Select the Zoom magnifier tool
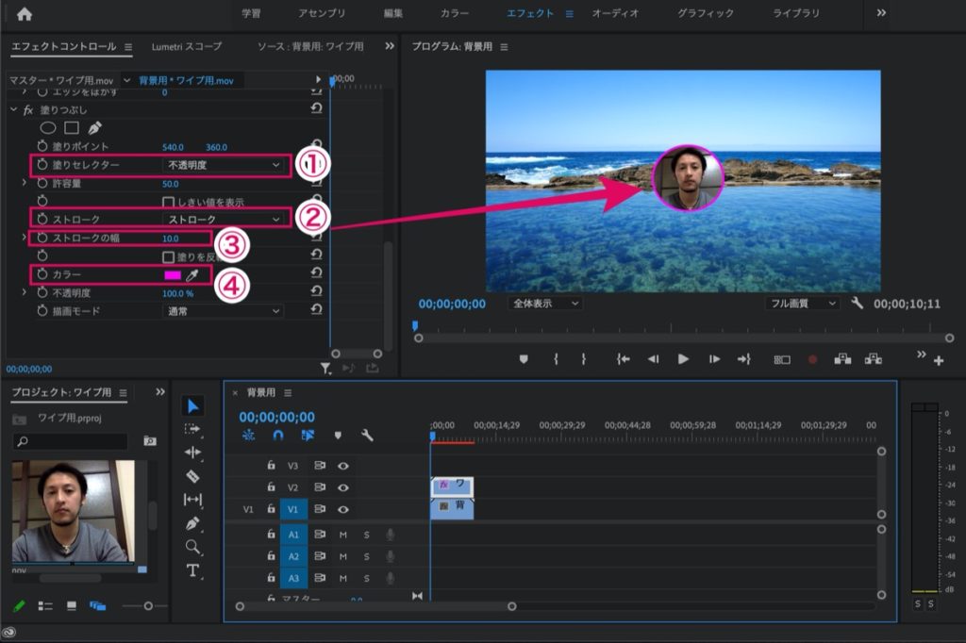This screenshot has width=966, height=643. point(192,547)
